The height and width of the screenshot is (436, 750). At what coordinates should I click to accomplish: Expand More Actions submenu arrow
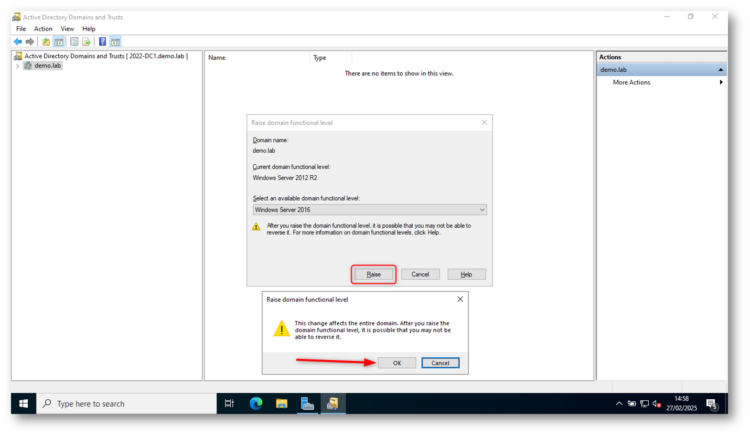[x=721, y=82]
